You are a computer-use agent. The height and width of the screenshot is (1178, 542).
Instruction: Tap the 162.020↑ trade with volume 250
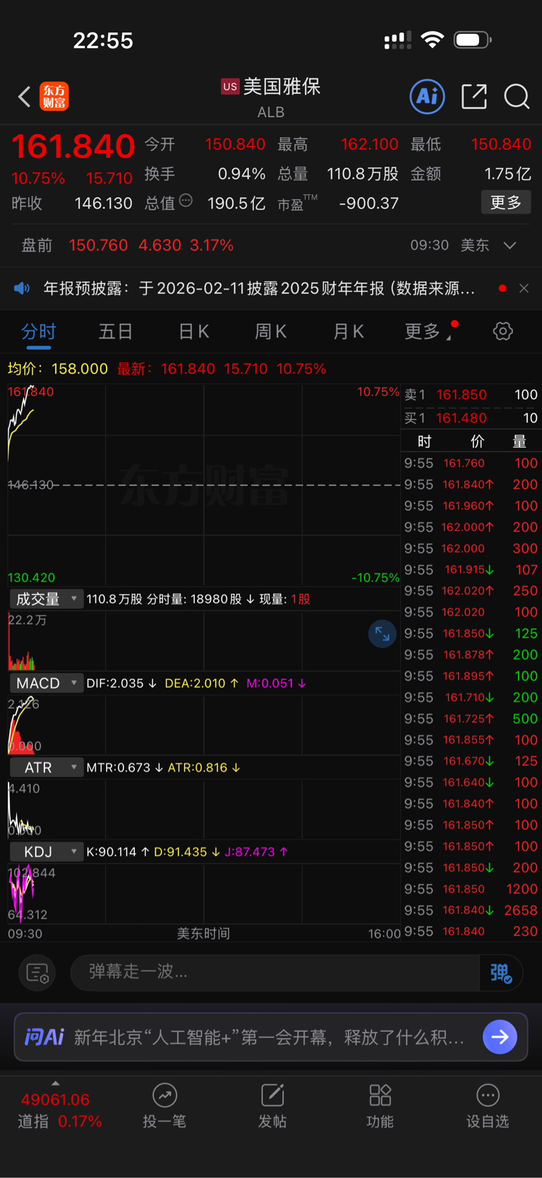[x=471, y=591]
